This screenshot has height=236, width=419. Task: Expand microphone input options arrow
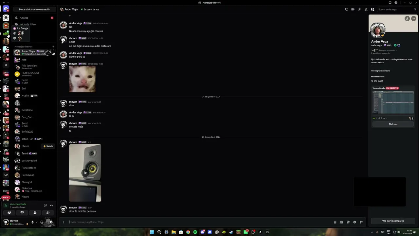tap(36, 222)
